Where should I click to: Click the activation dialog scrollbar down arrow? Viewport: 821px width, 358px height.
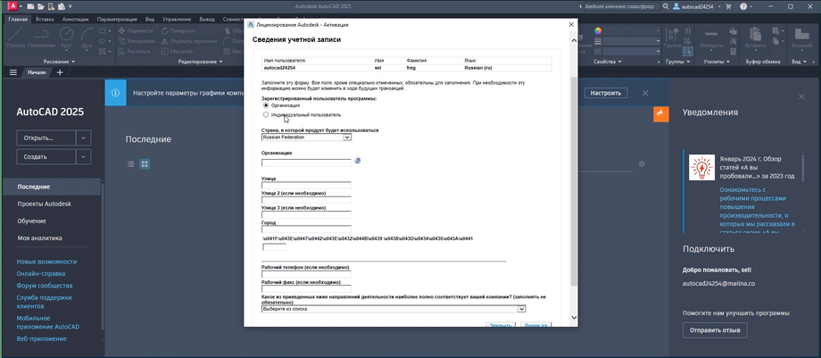pos(574,318)
